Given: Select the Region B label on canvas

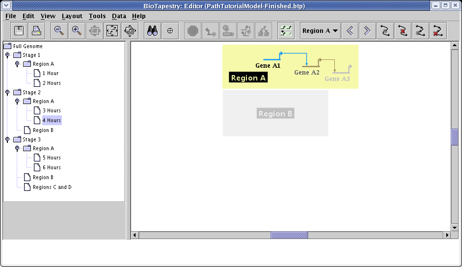Looking at the screenshot, I should point(275,114).
